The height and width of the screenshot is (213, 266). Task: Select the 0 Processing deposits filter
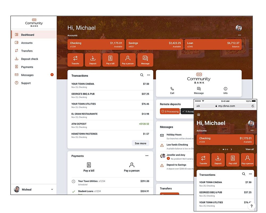pyautogui.click(x=170, y=111)
